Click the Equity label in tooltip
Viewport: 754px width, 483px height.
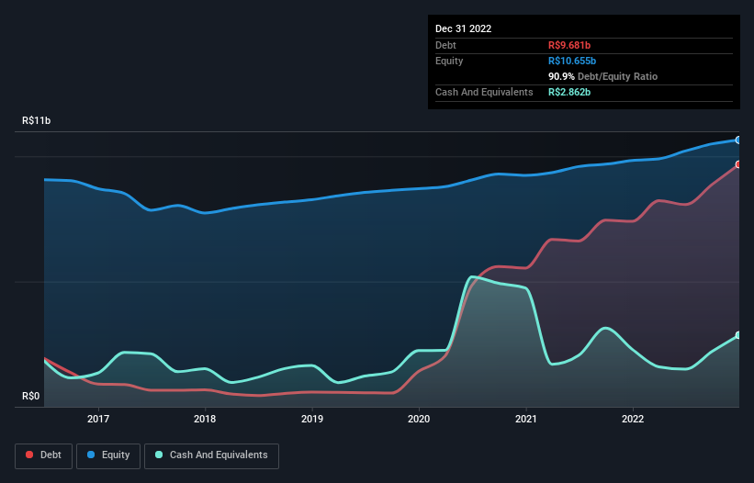coord(449,61)
